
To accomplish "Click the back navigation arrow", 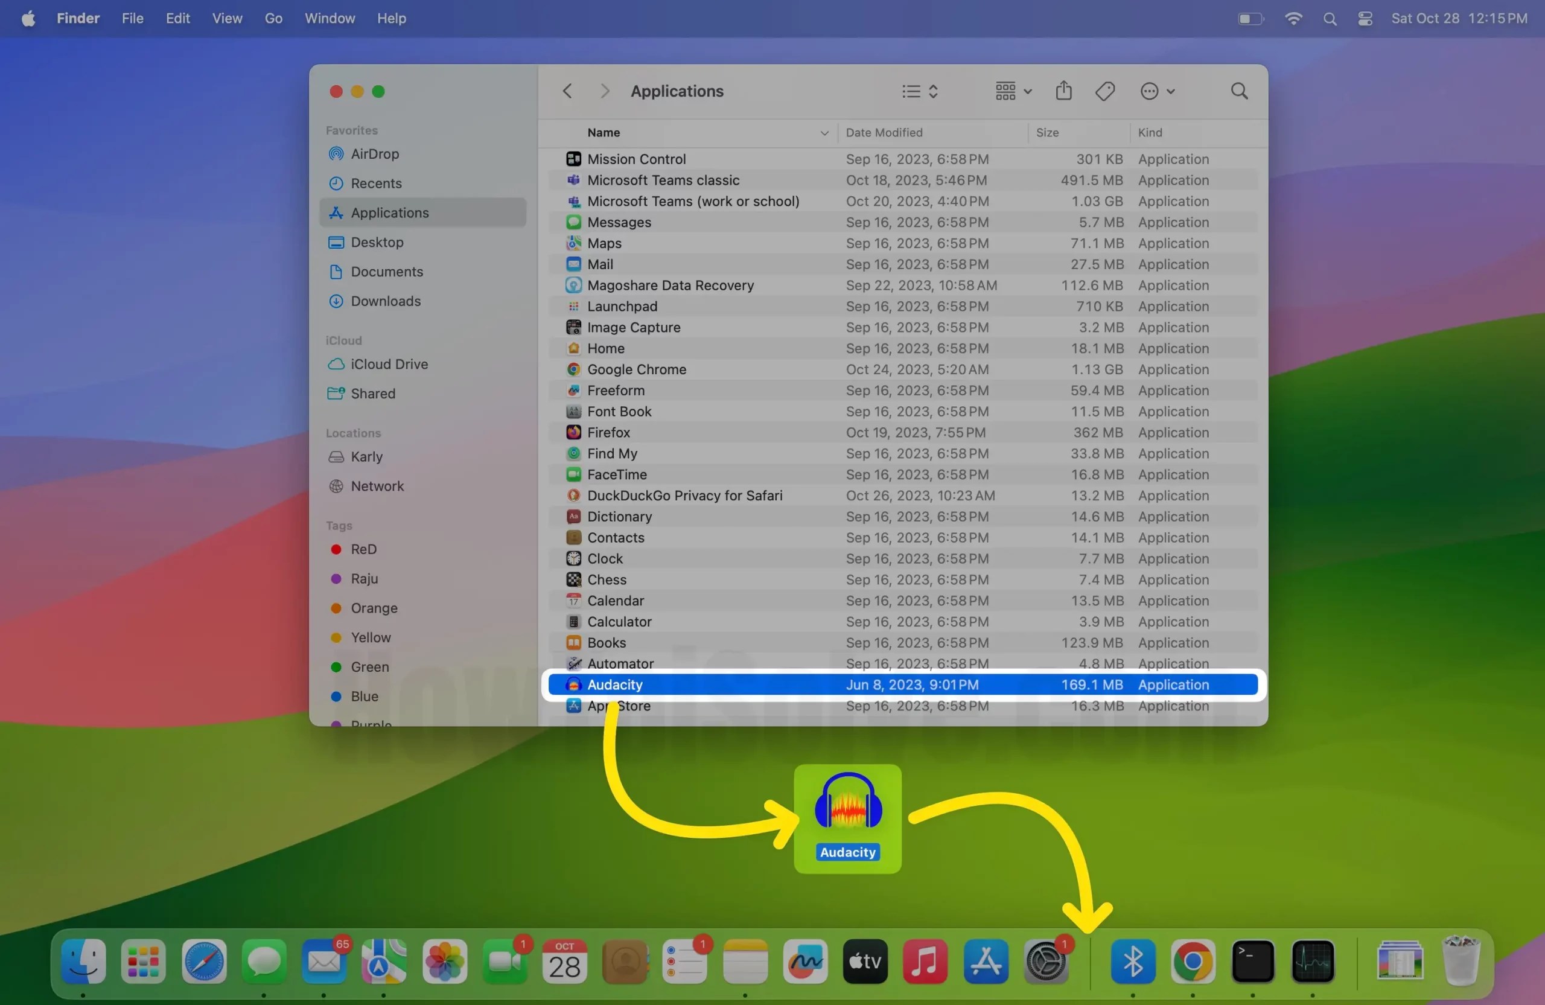I will click(x=567, y=91).
